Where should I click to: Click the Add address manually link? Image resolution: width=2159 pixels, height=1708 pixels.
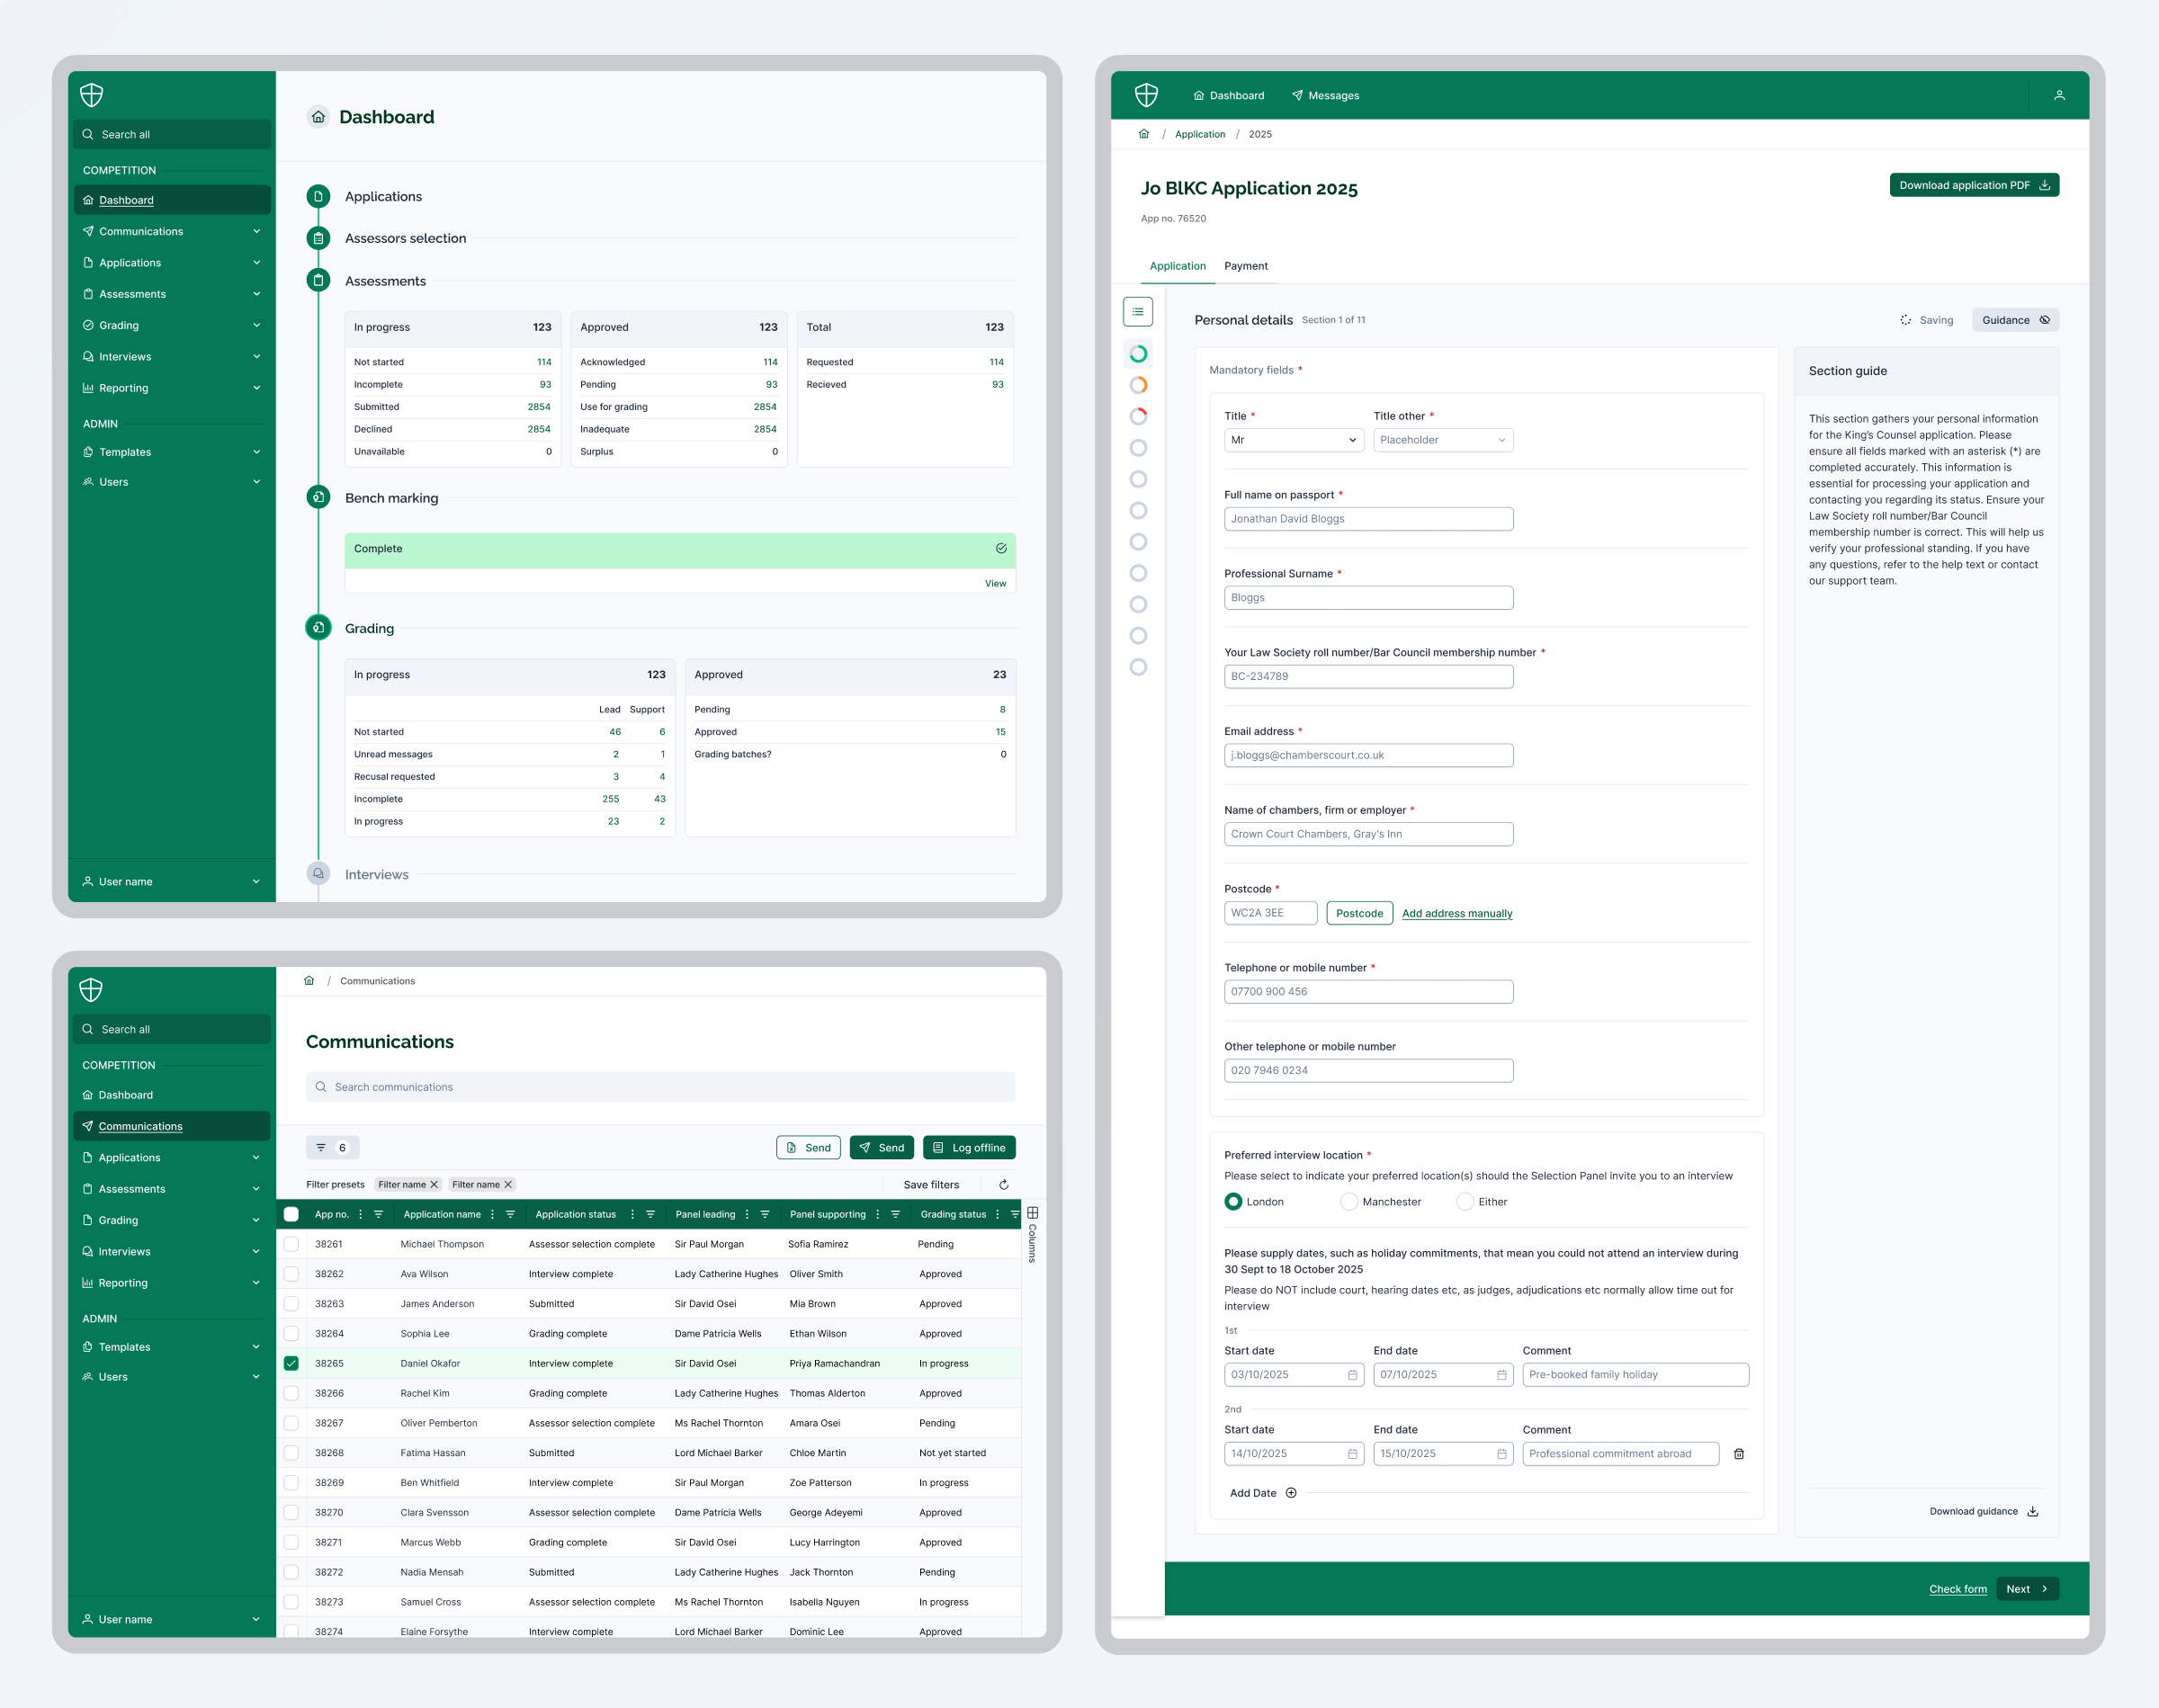coord(1456,913)
